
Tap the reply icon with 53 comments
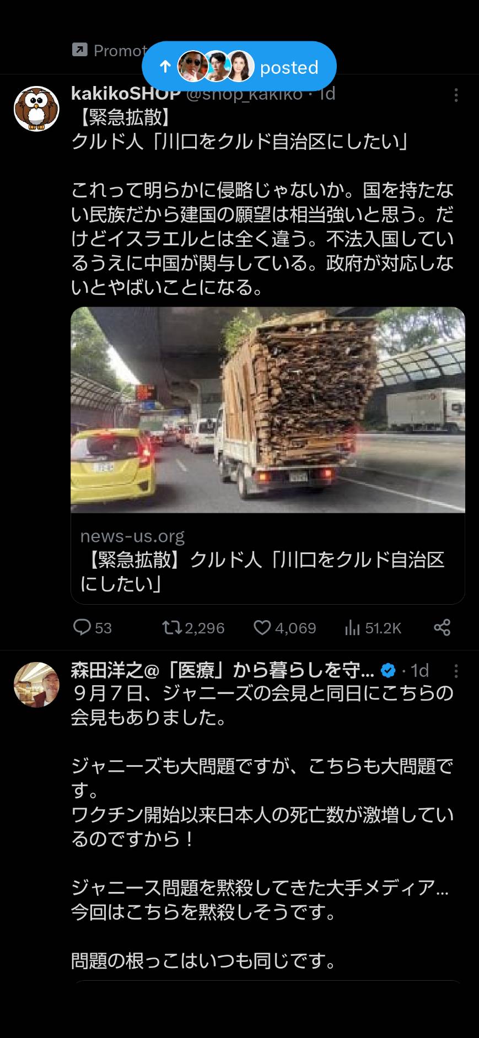[x=82, y=627]
